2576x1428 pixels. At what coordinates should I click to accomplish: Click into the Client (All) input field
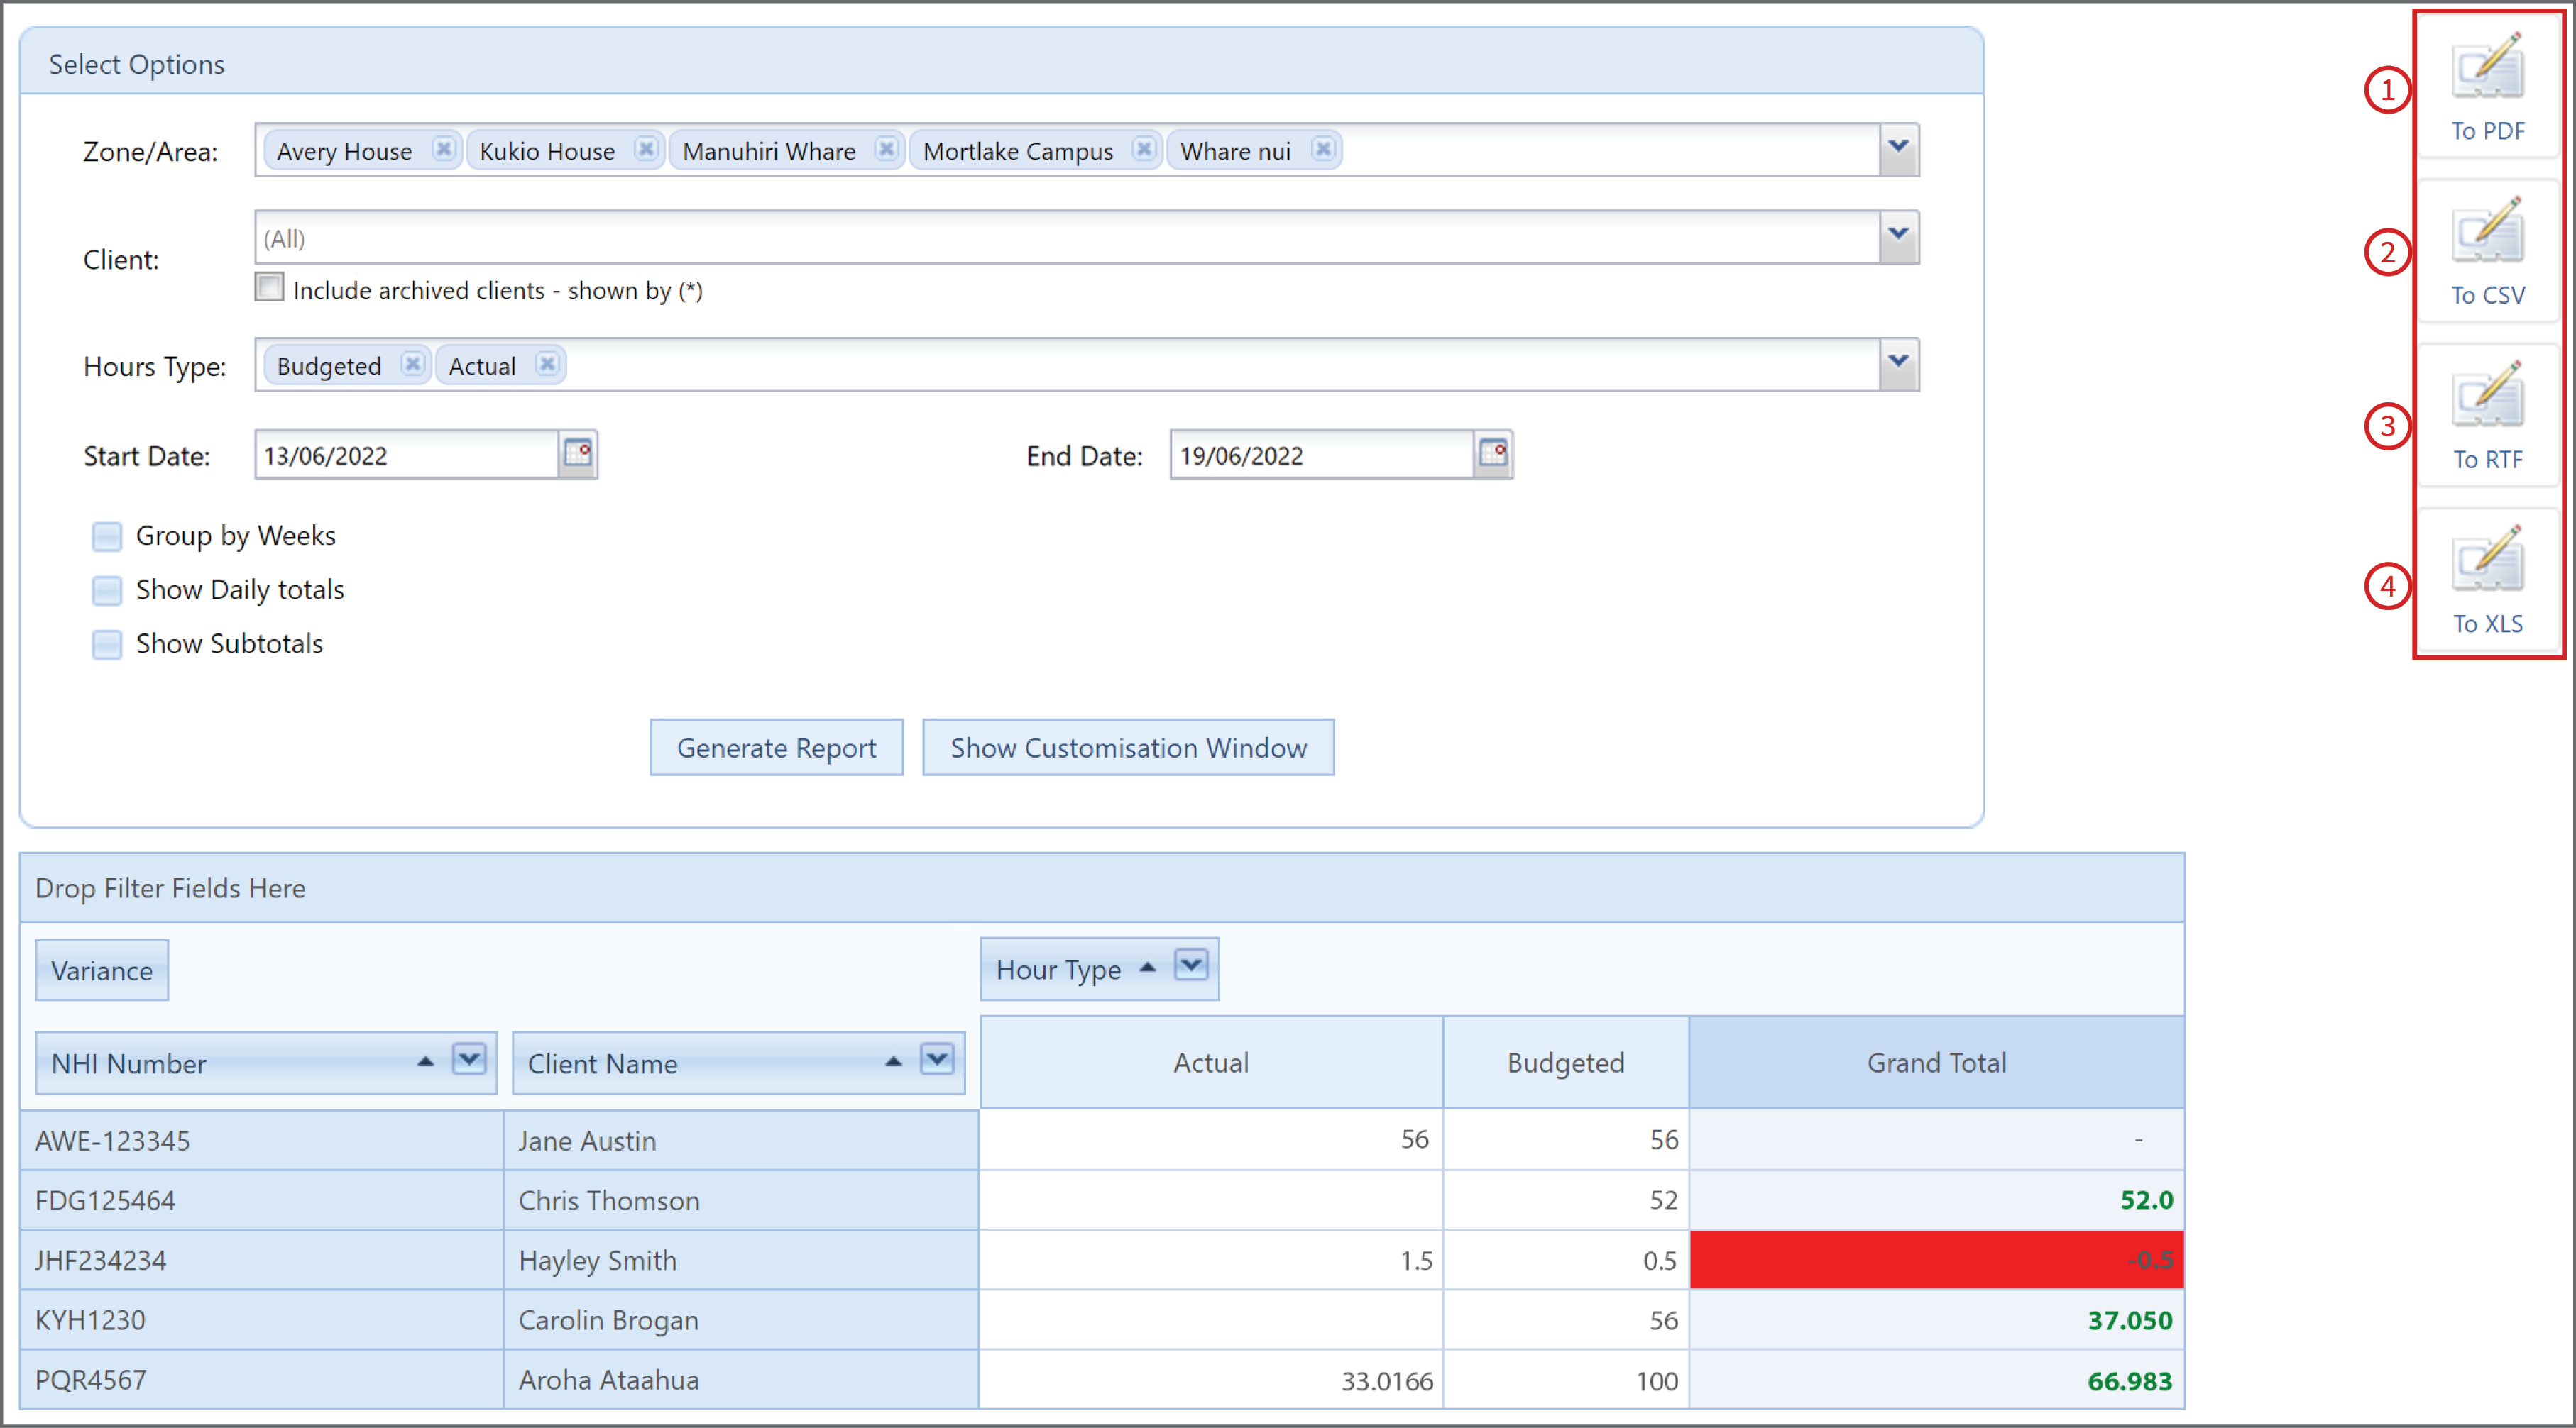click(1067, 237)
